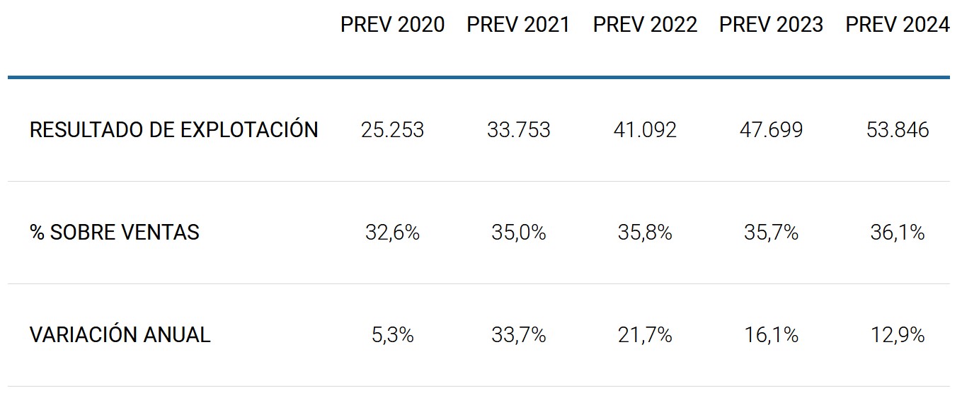Click the % SOBRE VENTAS row label
Image resolution: width=962 pixels, height=393 pixels.
click(114, 232)
